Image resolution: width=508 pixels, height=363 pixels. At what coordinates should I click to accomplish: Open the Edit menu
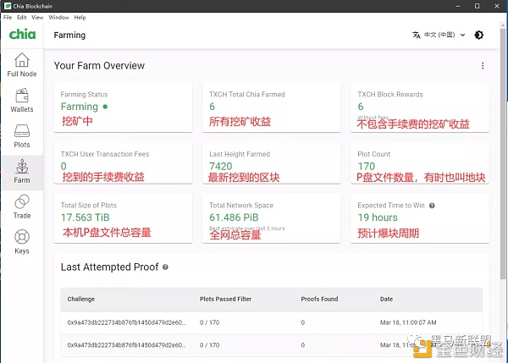pos(22,18)
